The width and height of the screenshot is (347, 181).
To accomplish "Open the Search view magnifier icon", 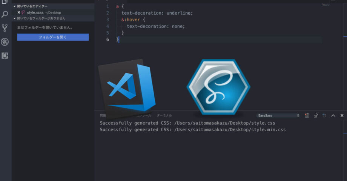I will coord(5,14).
